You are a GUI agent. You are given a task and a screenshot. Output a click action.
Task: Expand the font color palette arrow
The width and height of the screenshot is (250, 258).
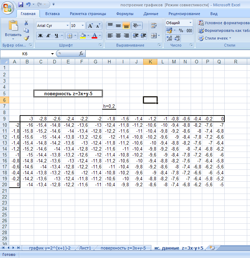click(100, 36)
